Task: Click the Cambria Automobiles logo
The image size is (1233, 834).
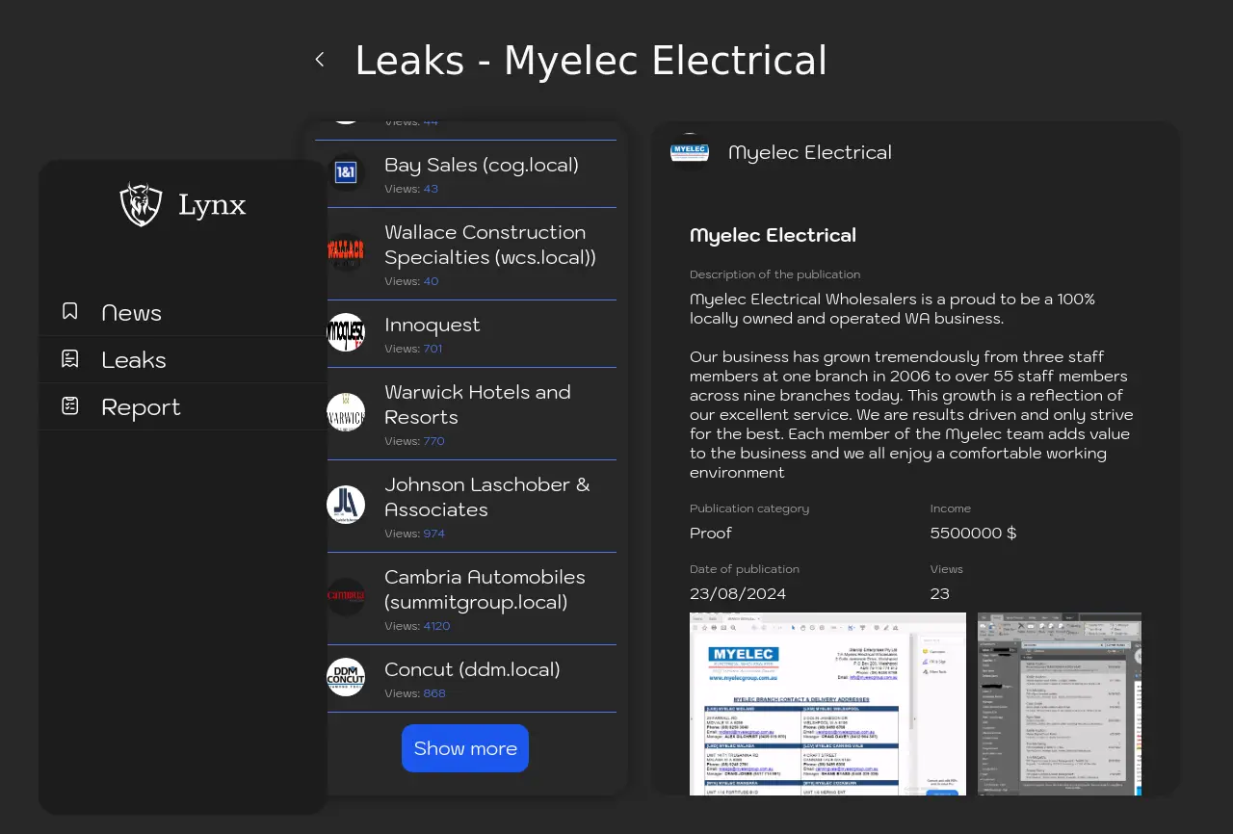Action: coord(346,597)
